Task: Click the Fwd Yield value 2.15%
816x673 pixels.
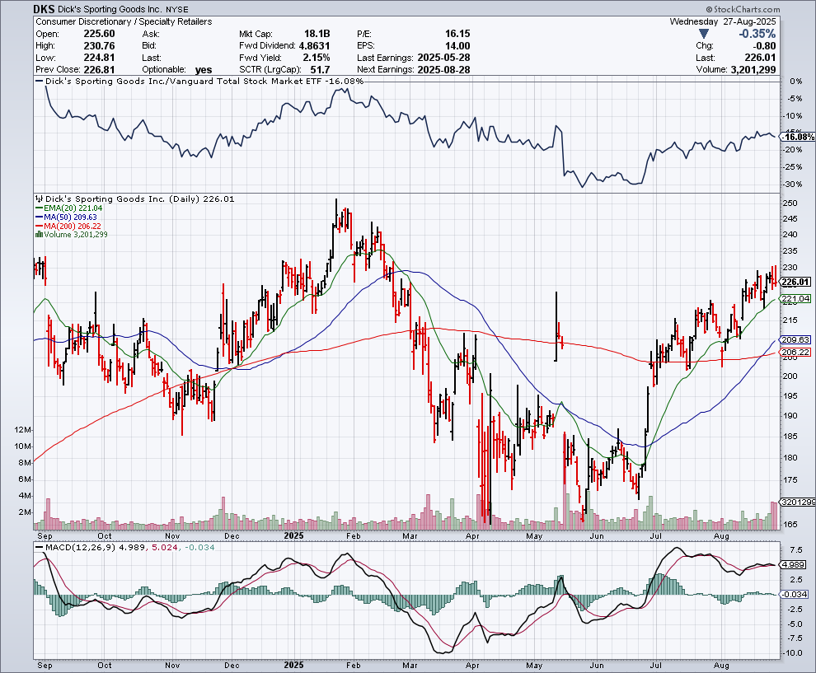Action: 317,58
